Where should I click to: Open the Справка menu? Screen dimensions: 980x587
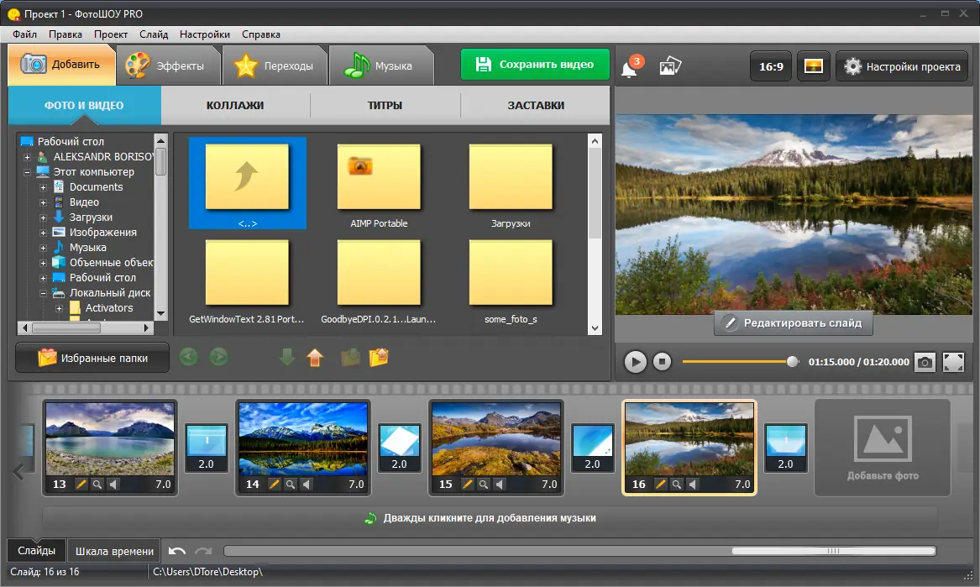pyautogui.click(x=260, y=34)
